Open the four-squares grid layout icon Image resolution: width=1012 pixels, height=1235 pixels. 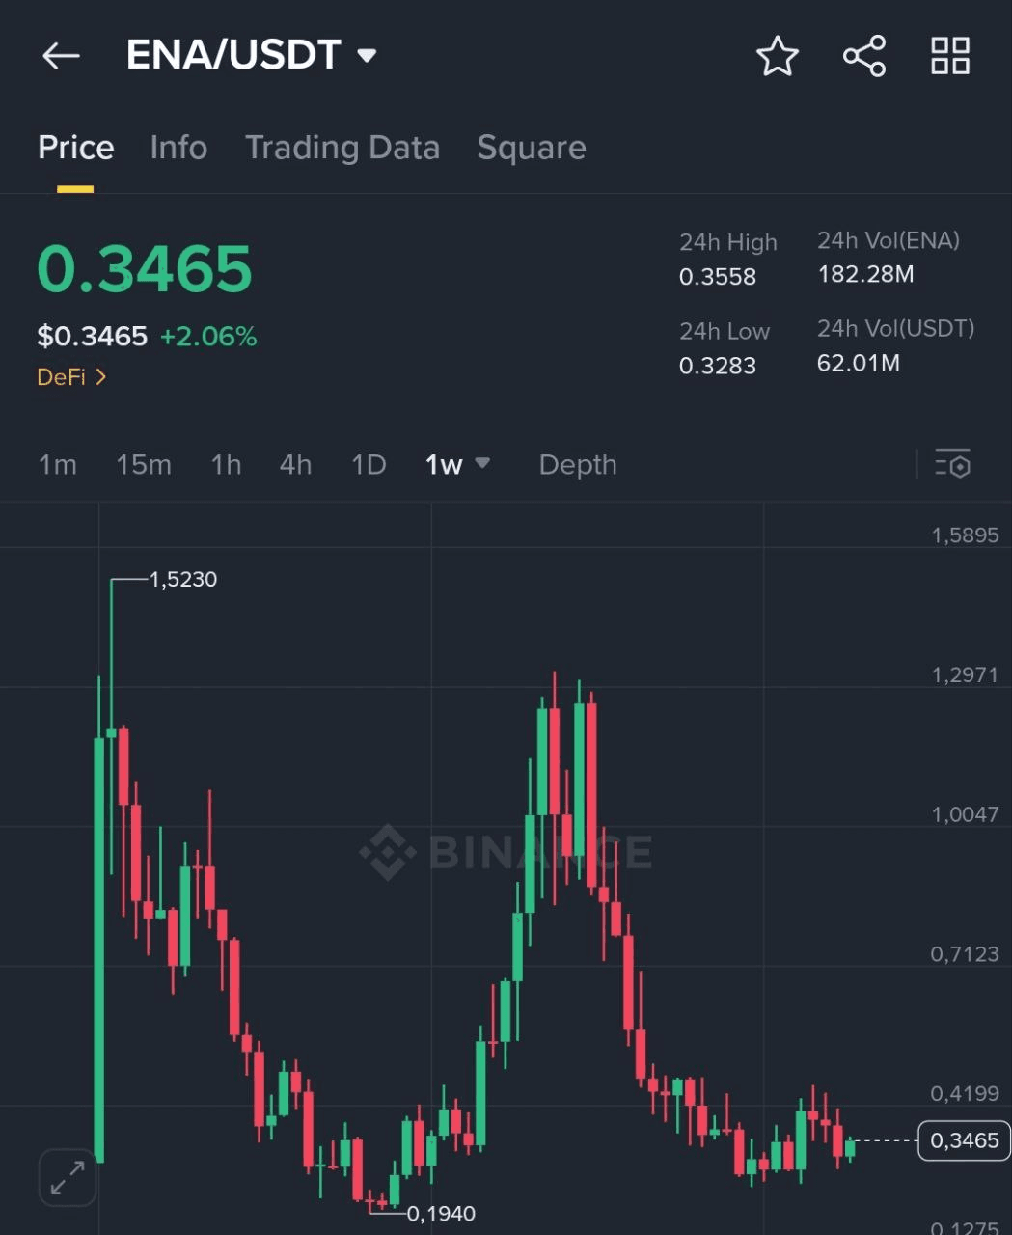pyautogui.click(x=950, y=56)
